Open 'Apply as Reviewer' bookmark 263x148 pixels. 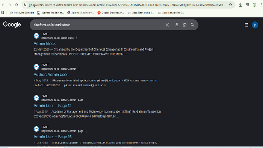pos(80,13)
